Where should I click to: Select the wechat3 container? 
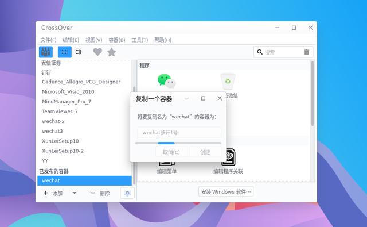tap(52, 131)
